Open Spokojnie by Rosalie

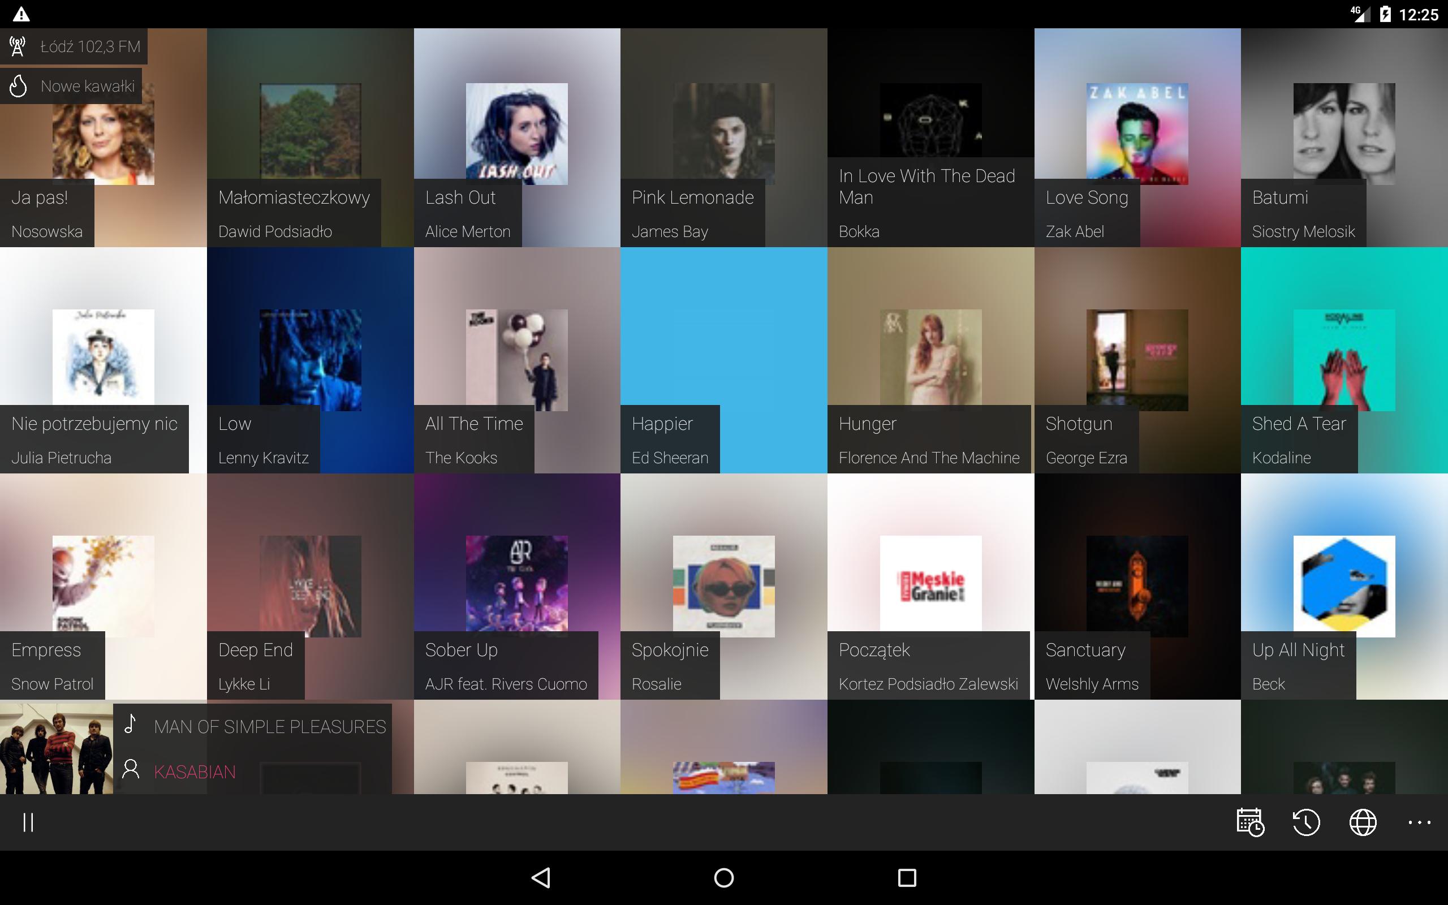pyautogui.click(x=724, y=587)
